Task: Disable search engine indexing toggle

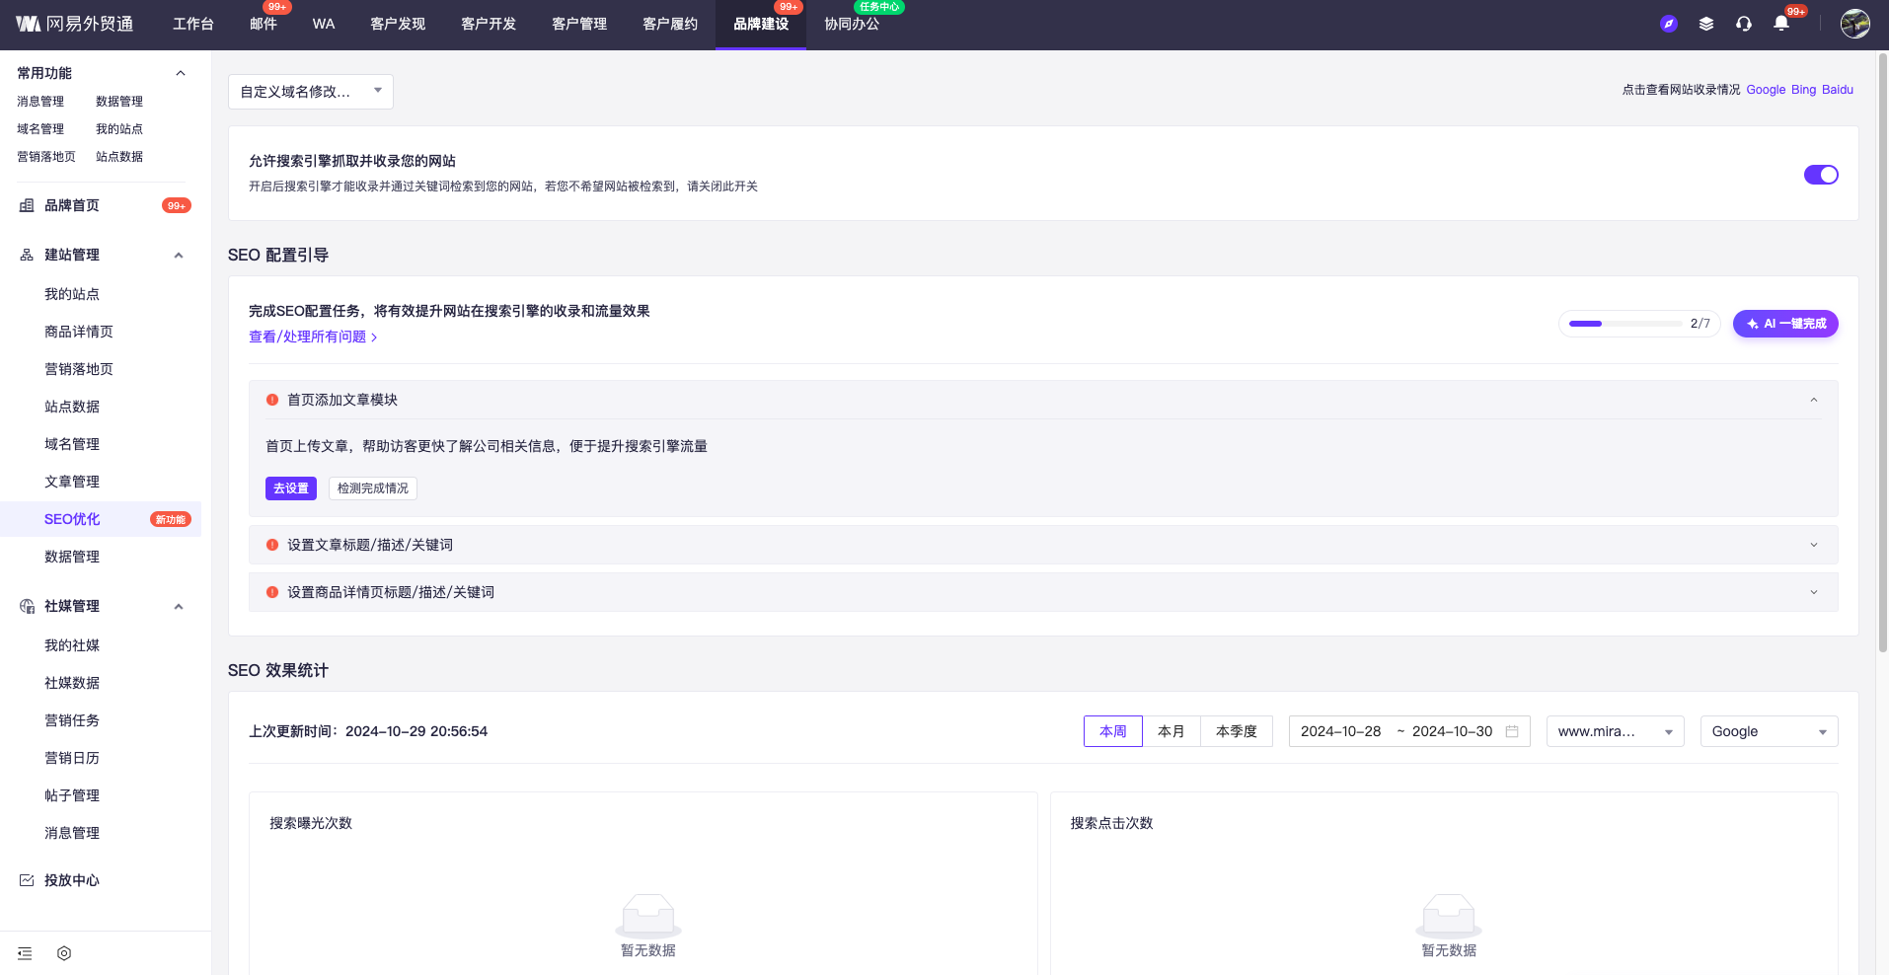Action: click(1821, 175)
